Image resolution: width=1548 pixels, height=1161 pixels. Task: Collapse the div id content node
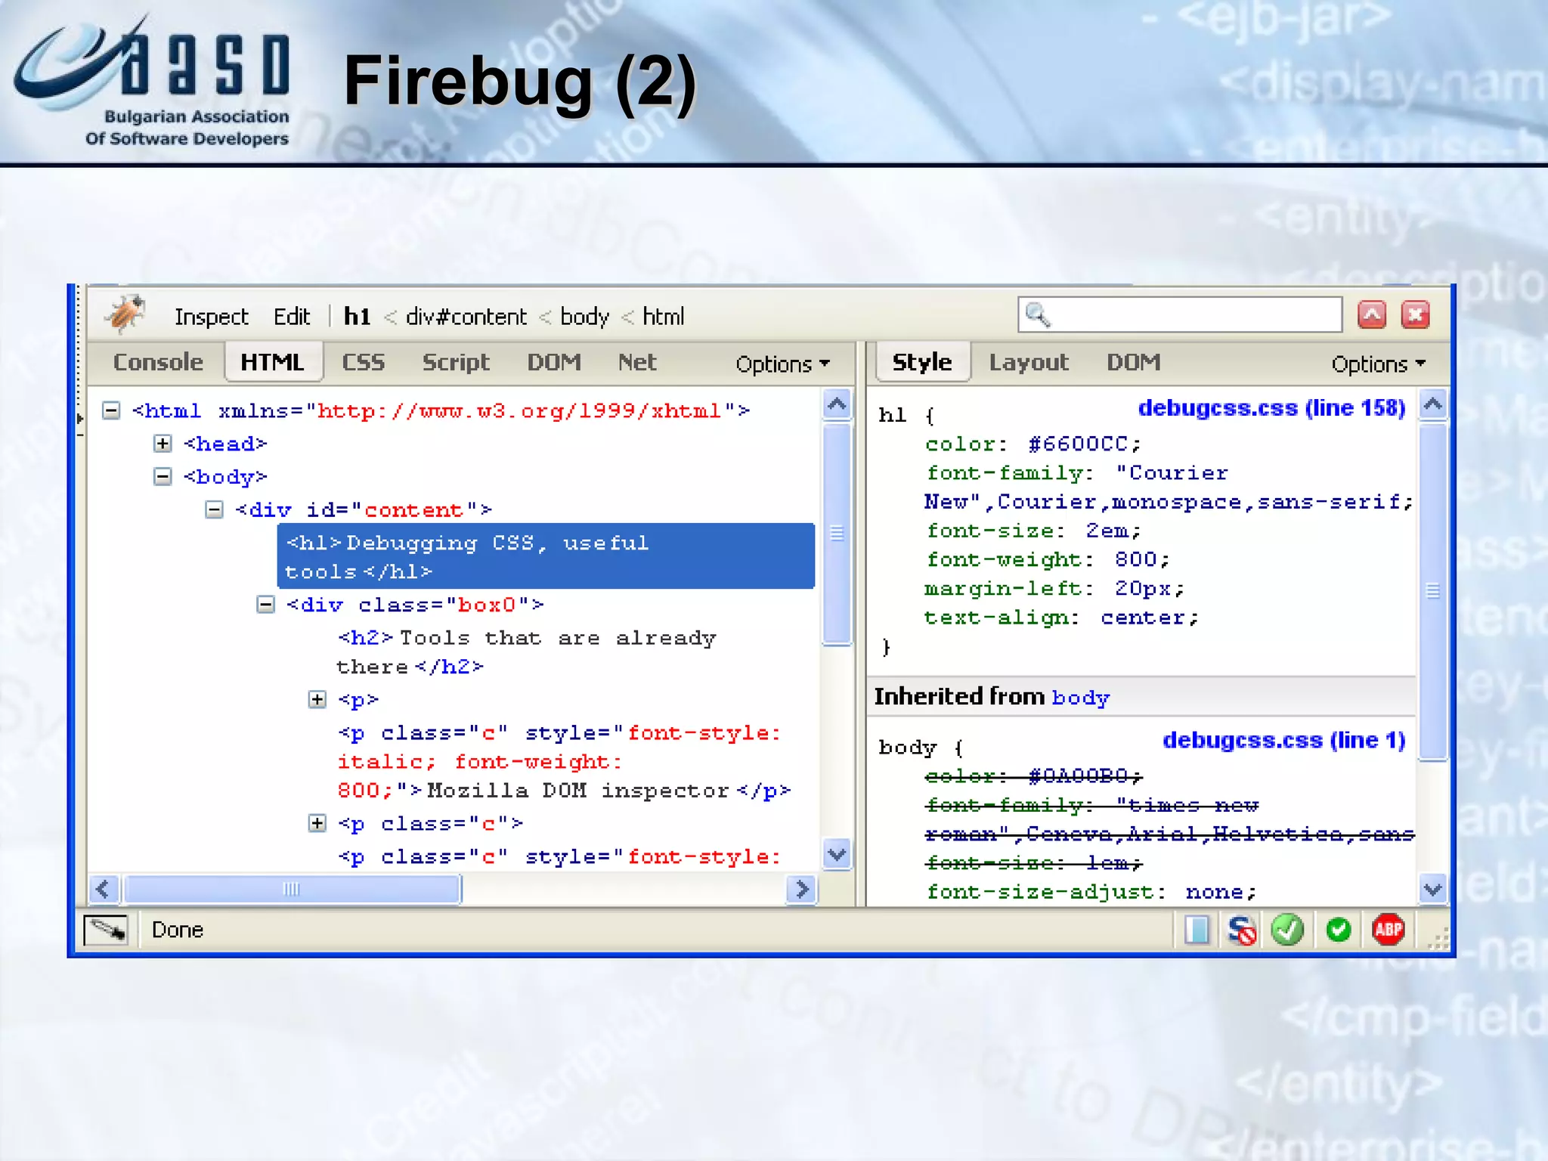(x=214, y=510)
